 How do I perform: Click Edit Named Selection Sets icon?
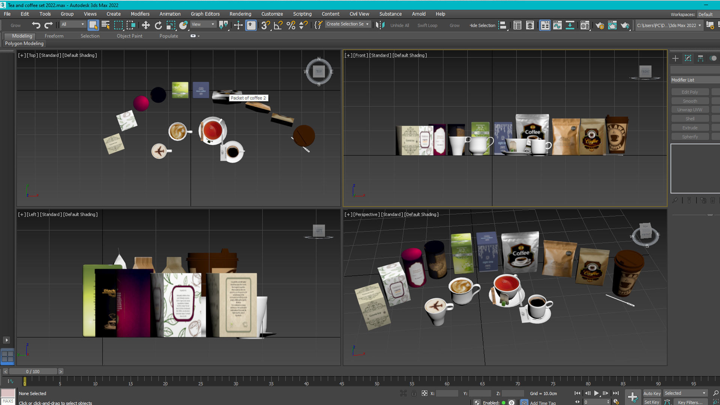click(318, 25)
